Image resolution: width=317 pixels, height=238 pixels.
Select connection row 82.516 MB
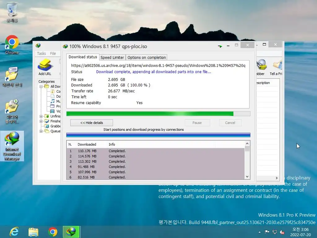(x=155, y=177)
